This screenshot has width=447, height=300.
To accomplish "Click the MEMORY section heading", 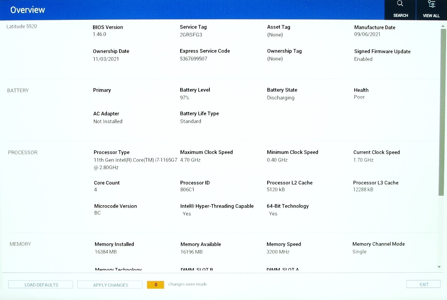I will [x=20, y=244].
